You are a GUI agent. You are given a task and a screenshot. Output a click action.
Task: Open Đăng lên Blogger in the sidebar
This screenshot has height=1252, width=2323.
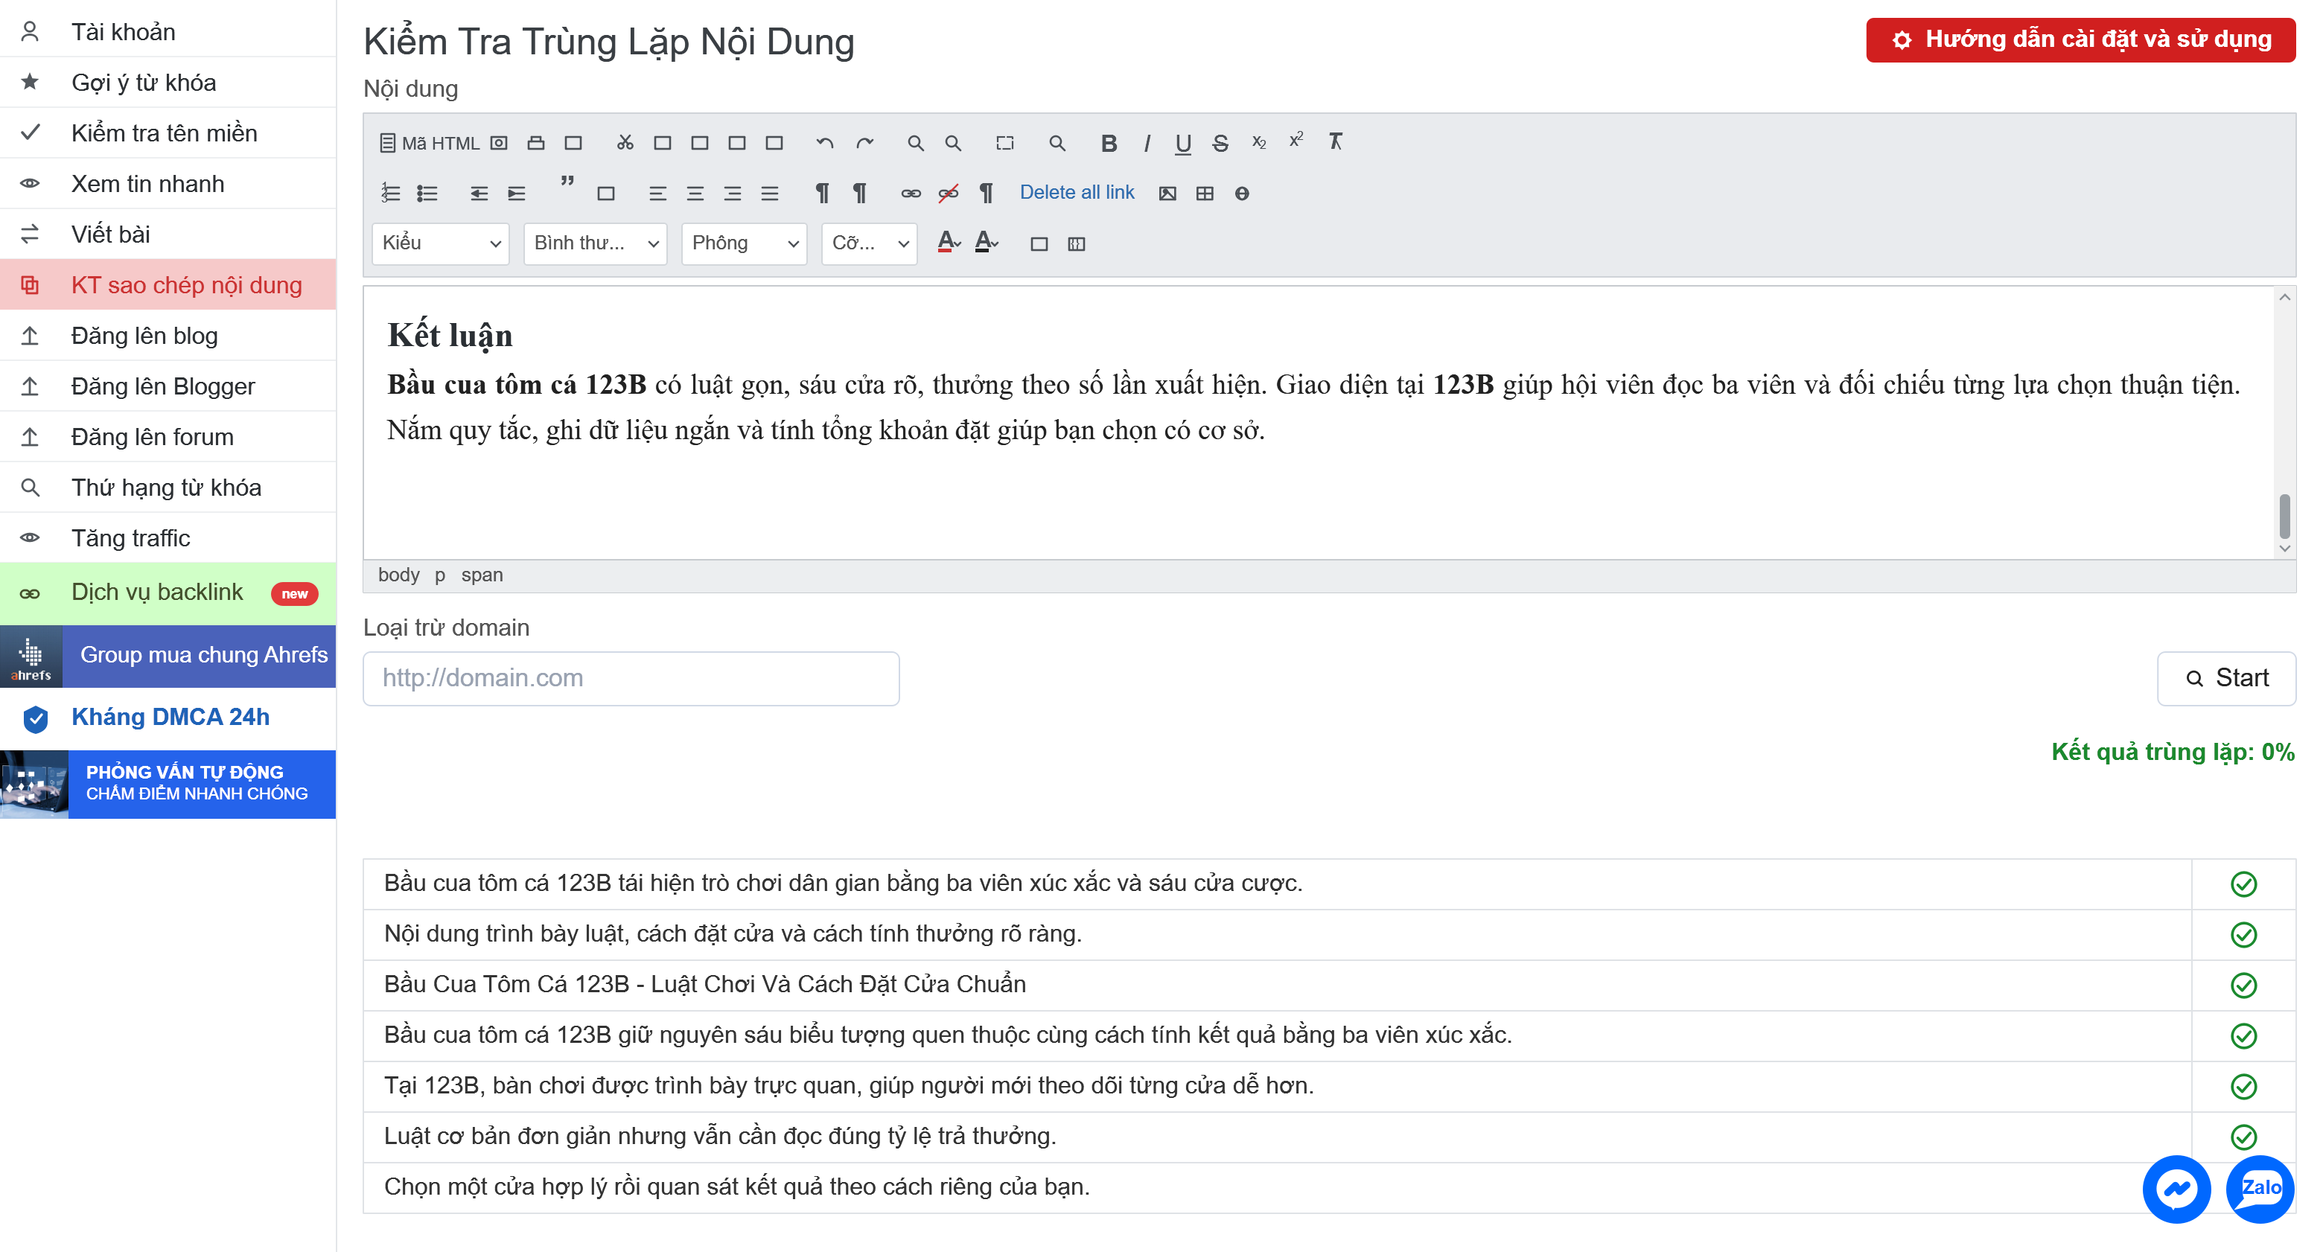(x=168, y=386)
